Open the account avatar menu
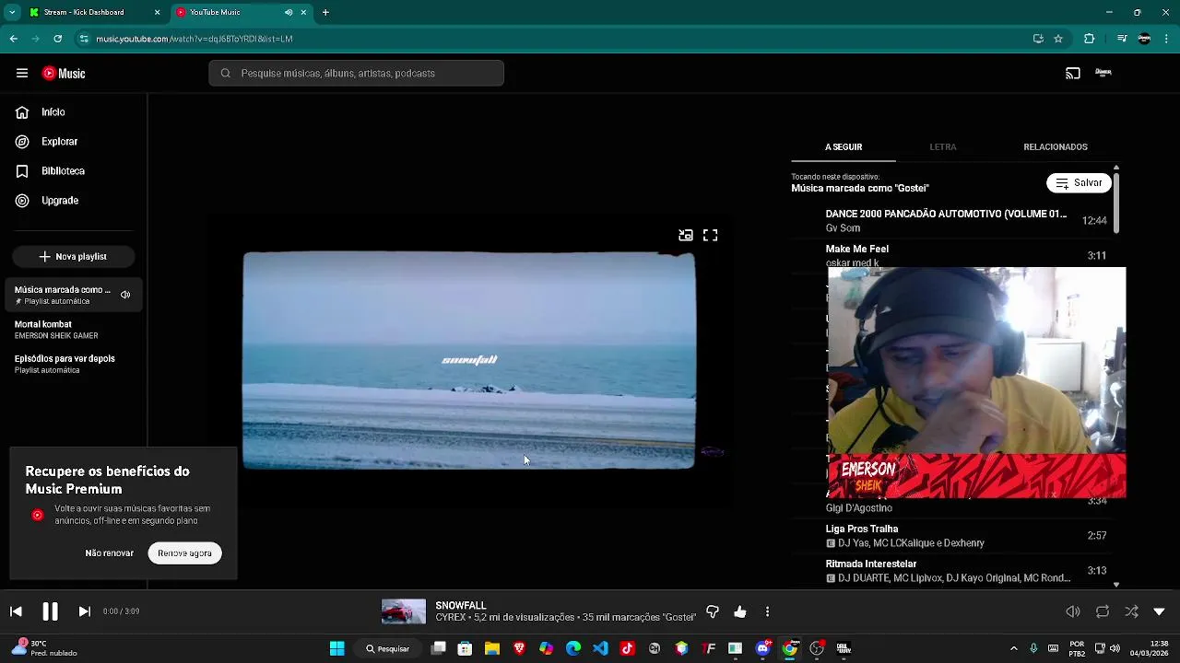Screen dimensions: 1180x663 coord(1103,73)
